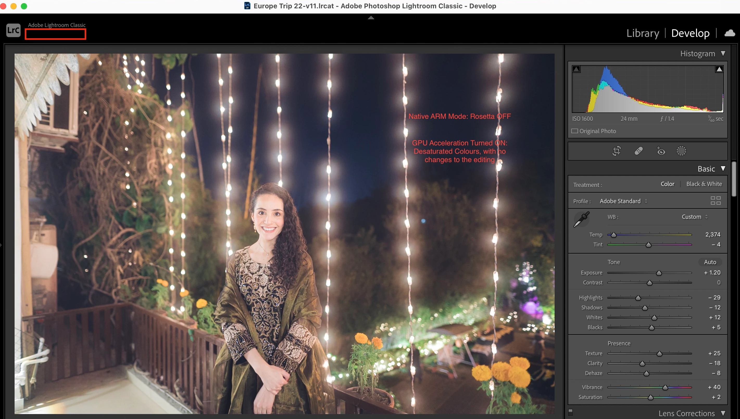The height and width of the screenshot is (419, 740).
Task: Enable the Original Photo checkbox
Action: 575,131
